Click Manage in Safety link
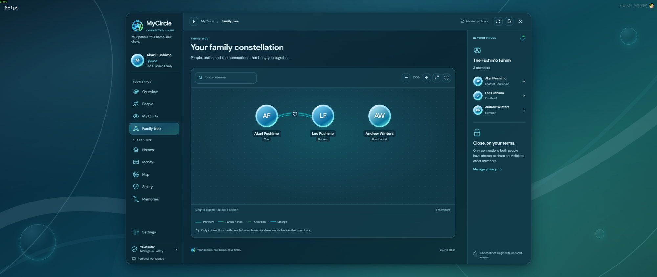Viewport: 657px width, 277px height. [x=151, y=251]
